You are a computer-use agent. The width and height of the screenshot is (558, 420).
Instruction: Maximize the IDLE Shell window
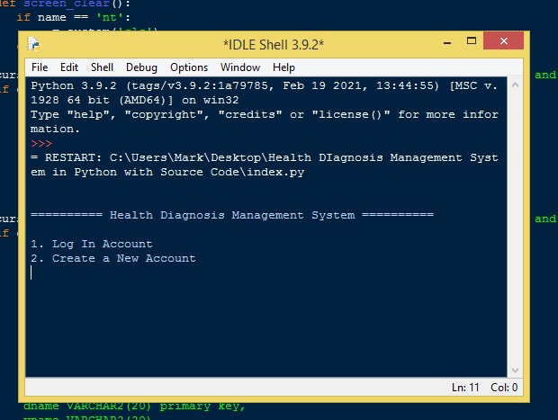click(x=472, y=40)
